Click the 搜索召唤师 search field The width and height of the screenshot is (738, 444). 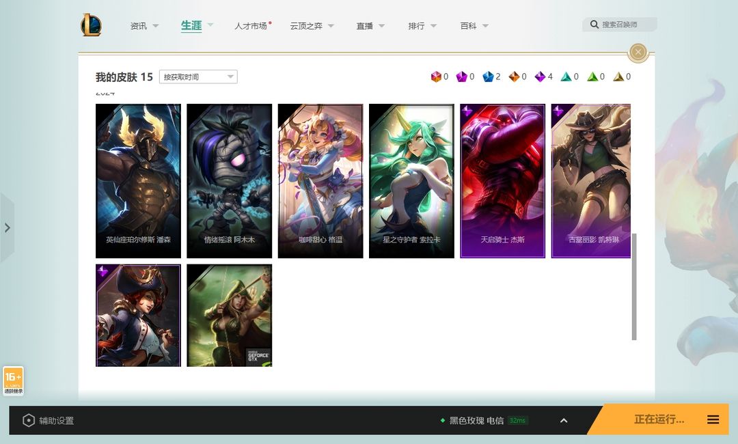(619, 25)
